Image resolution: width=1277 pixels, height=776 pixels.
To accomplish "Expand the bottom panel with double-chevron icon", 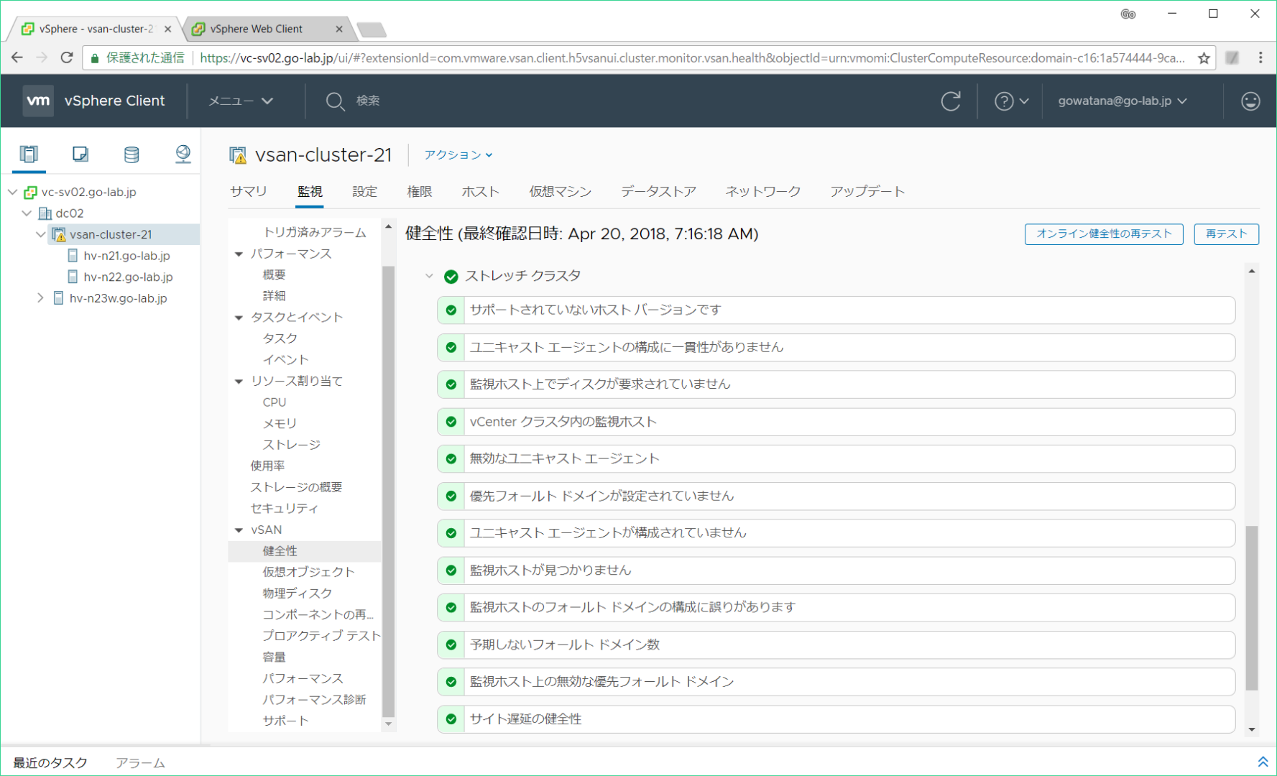I will pyautogui.click(x=1263, y=762).
